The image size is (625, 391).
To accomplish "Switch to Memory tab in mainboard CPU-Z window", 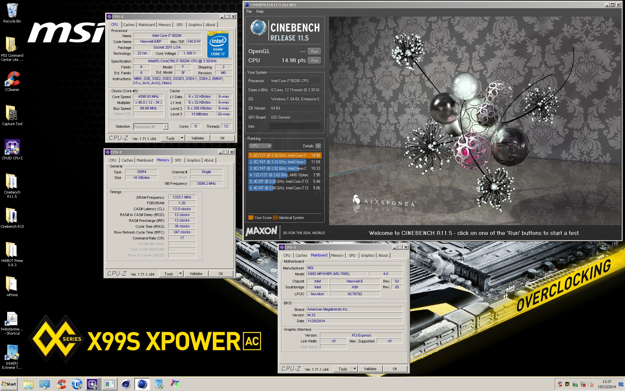I will point(337,255).
